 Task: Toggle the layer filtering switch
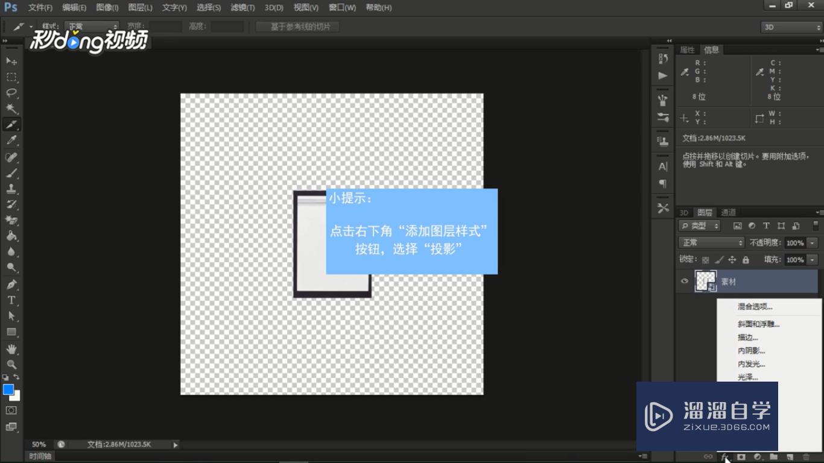point(816,226)
